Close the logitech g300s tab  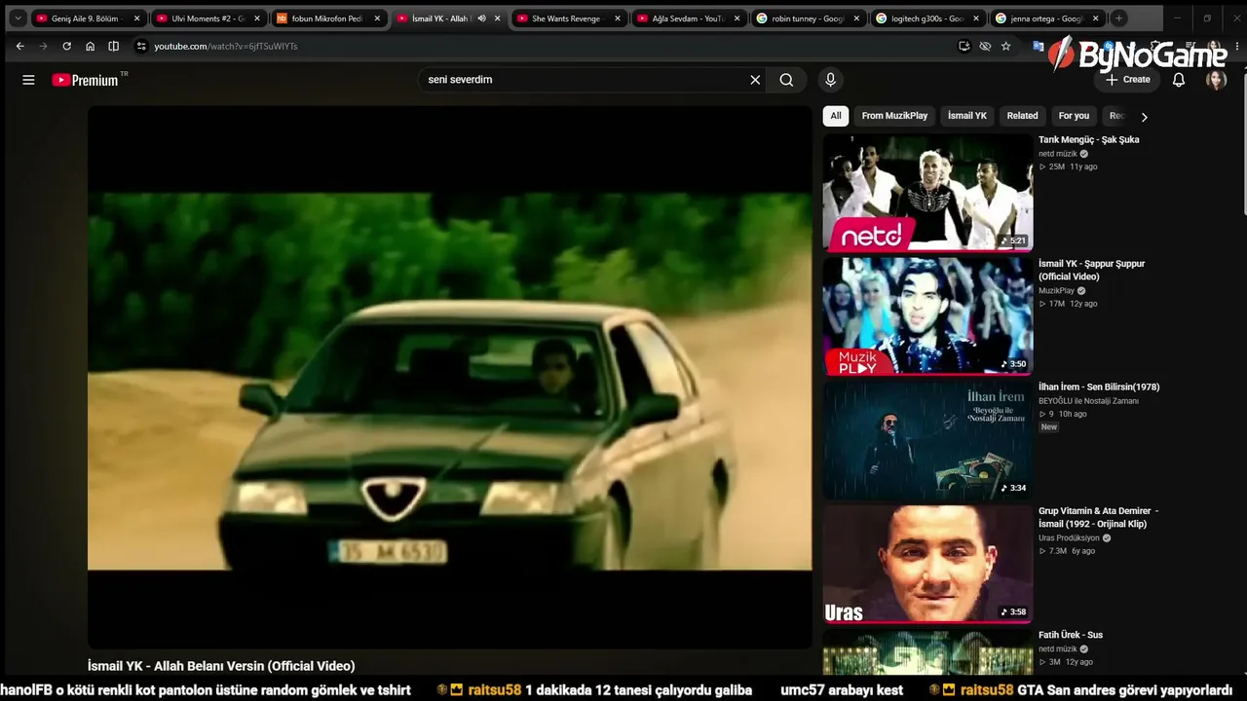tap(976, 18)
